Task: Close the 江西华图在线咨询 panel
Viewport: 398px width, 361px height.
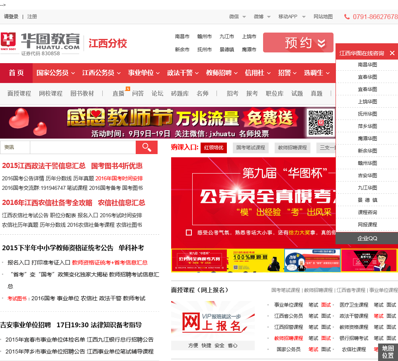Action: click(392, 53)
